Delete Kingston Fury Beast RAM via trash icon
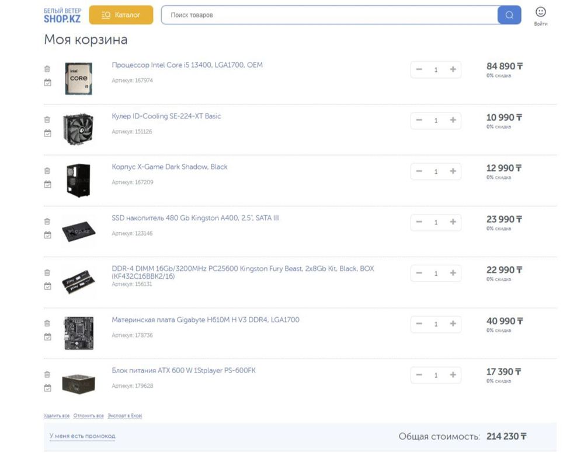 [x=47, y=272]
